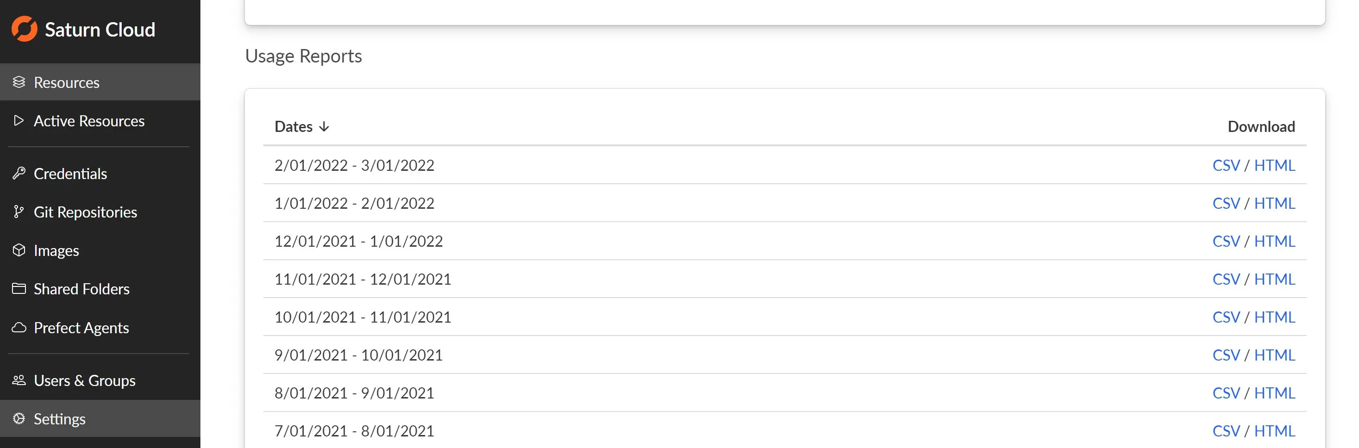
Task: Open the Settings sidebar entry
Action: click(x=60, y=418)
